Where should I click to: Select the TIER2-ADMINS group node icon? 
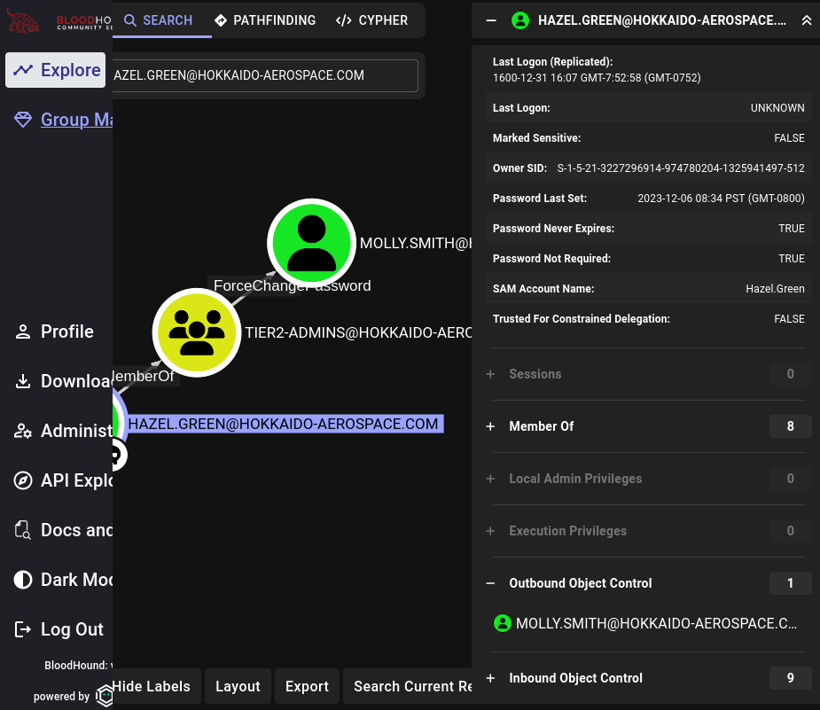coord(197,332)
